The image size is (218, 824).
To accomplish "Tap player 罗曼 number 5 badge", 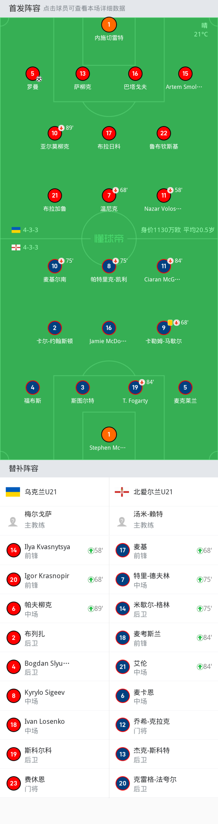I will tap(33, 73).
